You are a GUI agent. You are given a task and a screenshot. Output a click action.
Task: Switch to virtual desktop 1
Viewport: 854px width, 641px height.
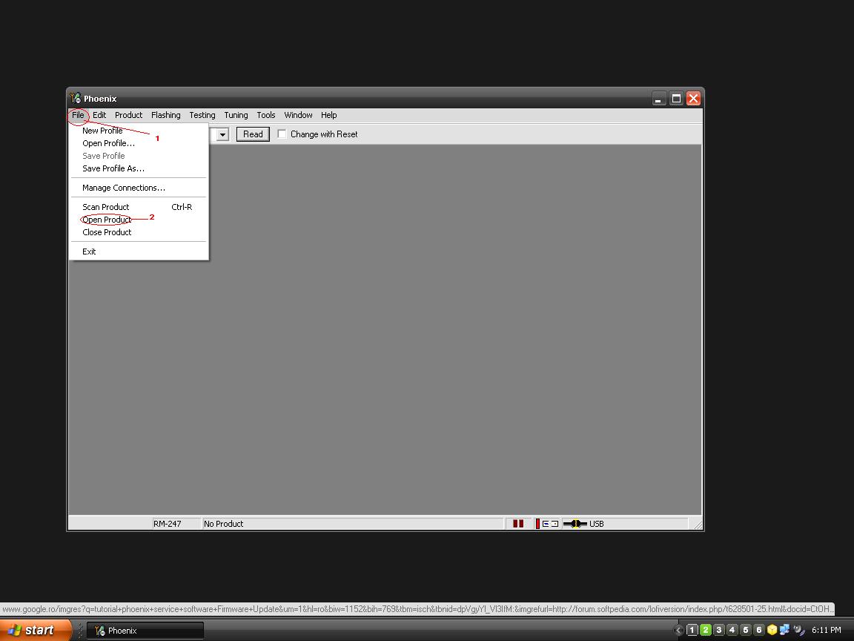pyautogui.click(x=692, y=630)
